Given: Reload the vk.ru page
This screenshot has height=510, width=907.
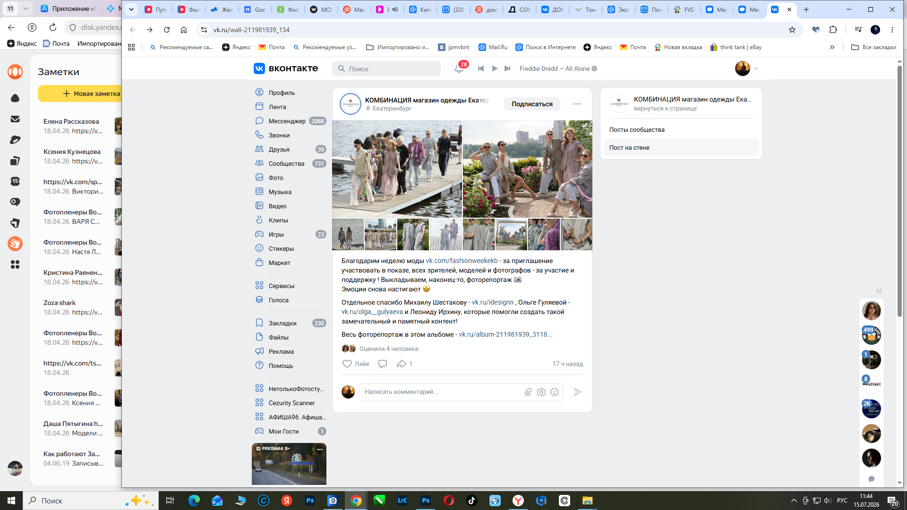Looking at the screenshot, I should (167, 30).
